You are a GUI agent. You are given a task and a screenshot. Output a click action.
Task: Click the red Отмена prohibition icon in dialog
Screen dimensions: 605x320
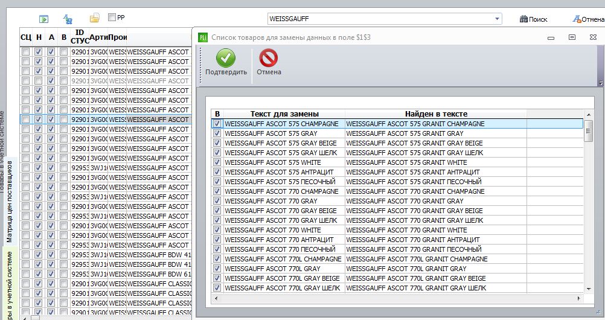[269, 59]
